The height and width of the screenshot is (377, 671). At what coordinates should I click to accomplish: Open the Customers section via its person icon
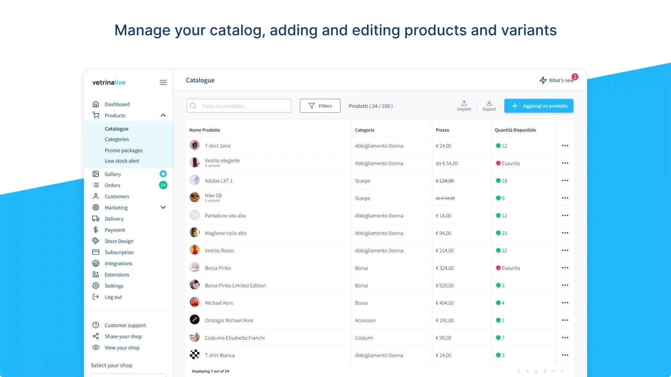coord(96,196)
